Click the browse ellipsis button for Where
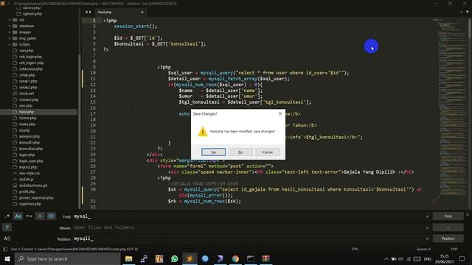The width and height of the screenshot is (472, 265). 448,227
